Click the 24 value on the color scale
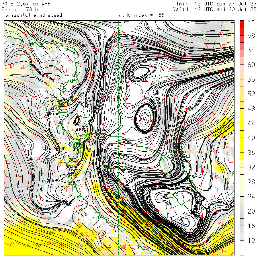 click(251, 197)
